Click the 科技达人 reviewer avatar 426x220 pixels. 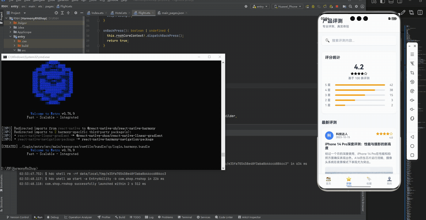click(x=329, y=135)
